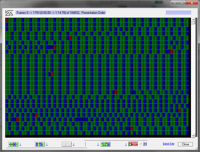The width and height of the screenshot is (200, 152).
Task: Toggle the blue-green frame boundary markers icon
Action: point(40,144)
